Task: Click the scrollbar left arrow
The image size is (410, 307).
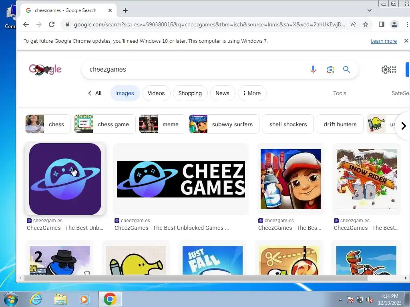Action: (20, 278)
